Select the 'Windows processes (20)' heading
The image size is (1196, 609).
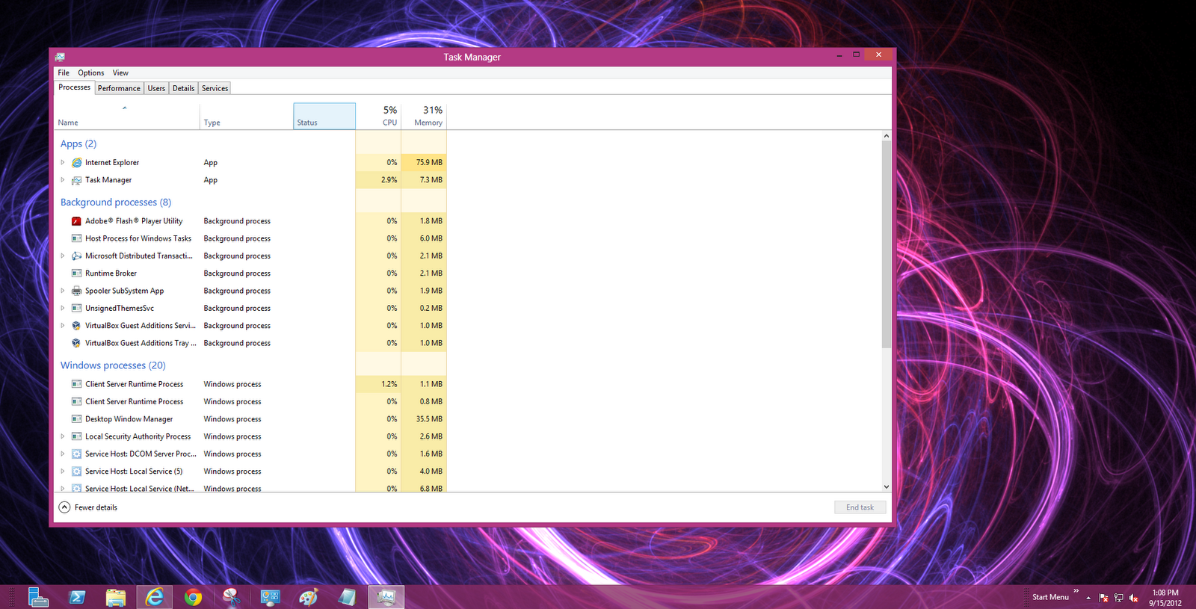tap(113, 365)
